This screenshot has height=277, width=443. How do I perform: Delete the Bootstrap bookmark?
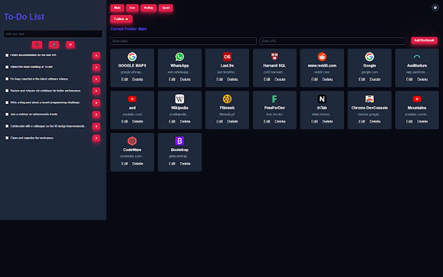click(x=185, y=164)
